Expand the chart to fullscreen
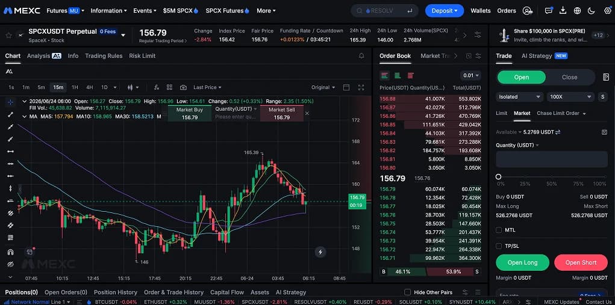The height and width of the screenshot is (305, 615). click(361, 87)
